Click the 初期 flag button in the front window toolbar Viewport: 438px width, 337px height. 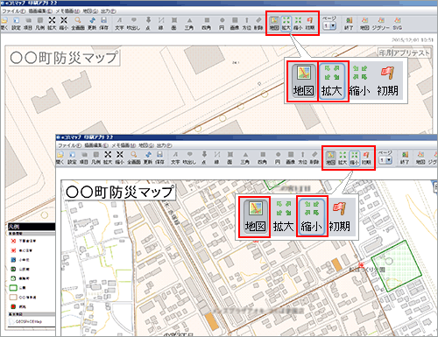(366, 158)
